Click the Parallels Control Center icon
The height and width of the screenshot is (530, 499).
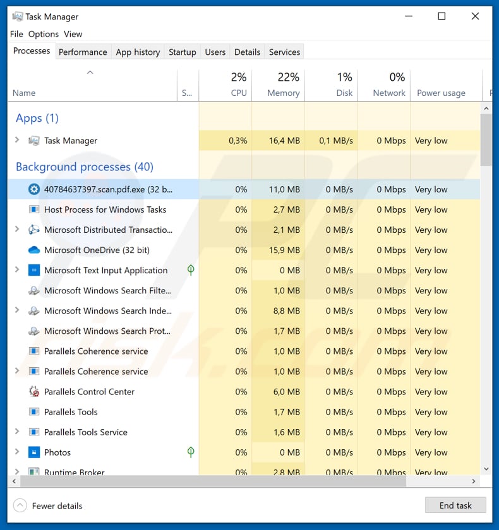pos(34,392)
